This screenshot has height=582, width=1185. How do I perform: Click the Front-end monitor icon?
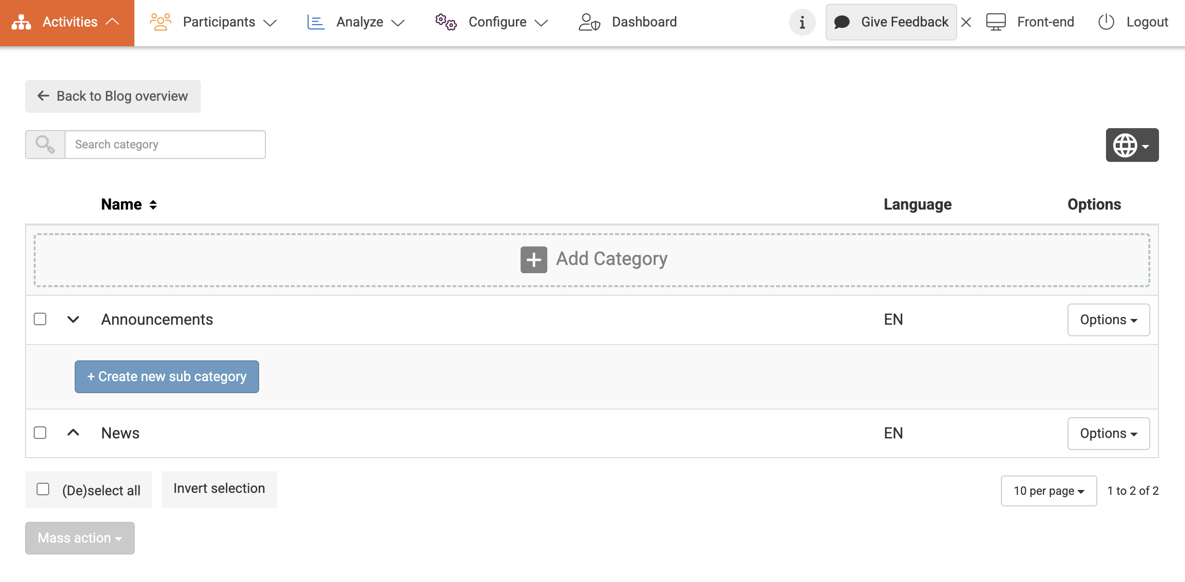point(996,22)
